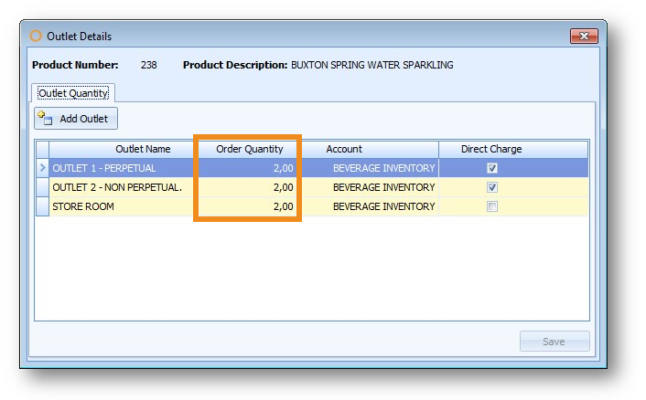Uncheck Direct Charge for OUTLET 2 - NON PERPETUAL

point(492,187)
